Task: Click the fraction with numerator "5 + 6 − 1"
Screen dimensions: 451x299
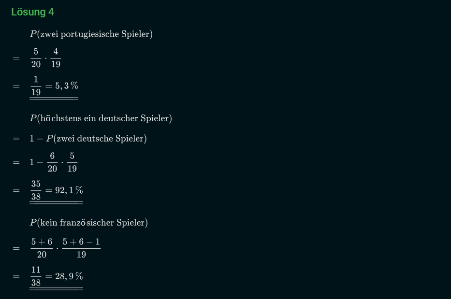Action: [81, 248]
